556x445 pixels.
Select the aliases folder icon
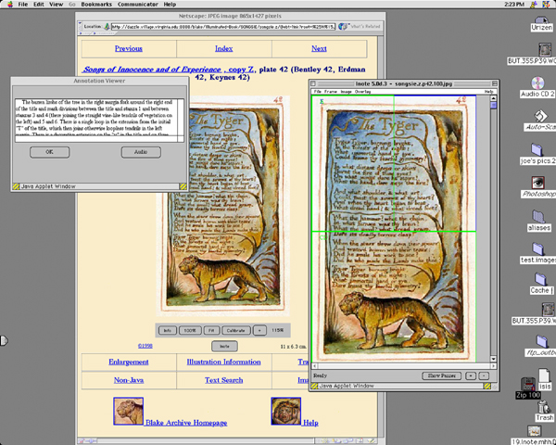[538, 216]
